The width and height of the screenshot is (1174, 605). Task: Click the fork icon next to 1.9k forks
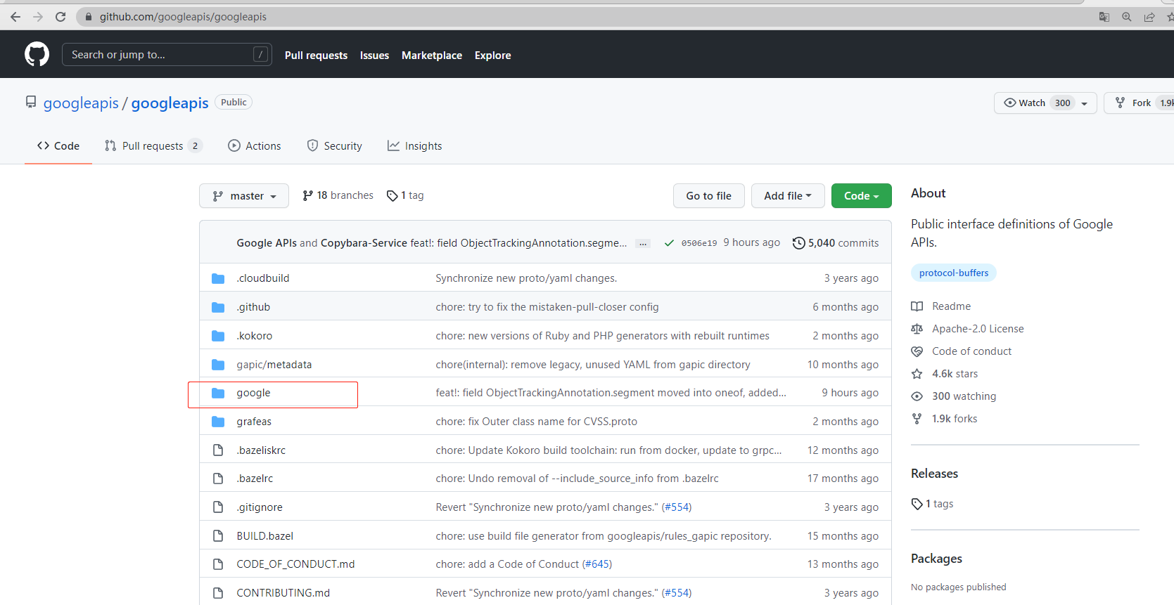pyautogui.click(x=917, y=419)
